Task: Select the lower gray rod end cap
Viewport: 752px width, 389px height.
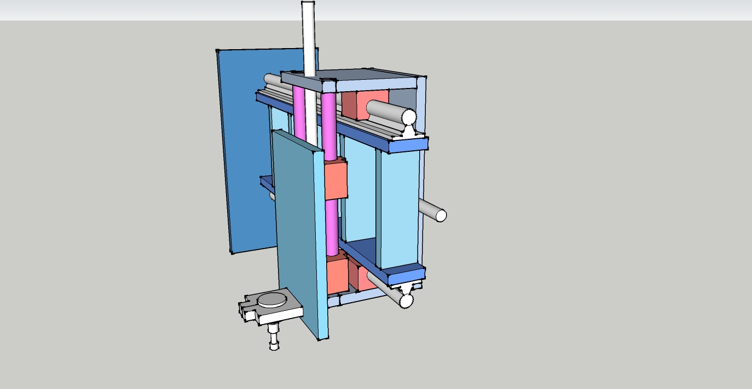Action: pyautogui.click(x=406, y=300)
